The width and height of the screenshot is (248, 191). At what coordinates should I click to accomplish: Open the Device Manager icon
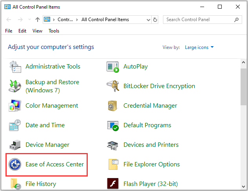[x=15, y=145]
